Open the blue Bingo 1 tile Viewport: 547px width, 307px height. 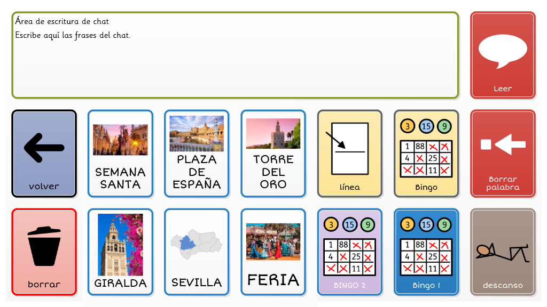point(426,252)
